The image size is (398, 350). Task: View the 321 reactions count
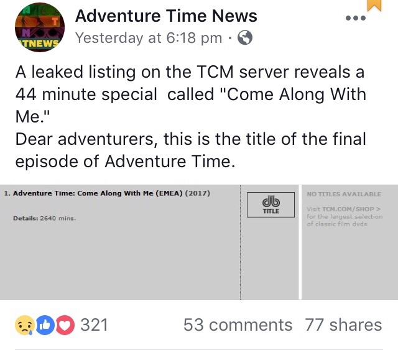click(94, 325)
